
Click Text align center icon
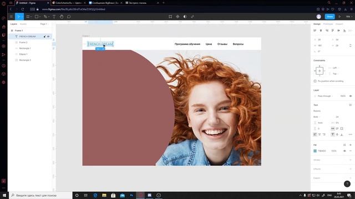(319, 134)
